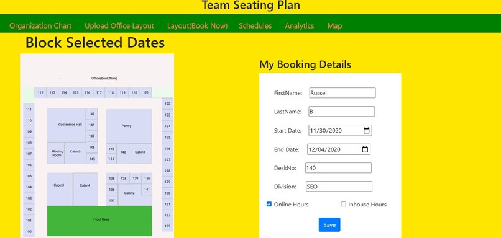The width and height of the screenshot is (501, 238).
Task: Select desk 131 in right column
Action: tap(167, 205)
